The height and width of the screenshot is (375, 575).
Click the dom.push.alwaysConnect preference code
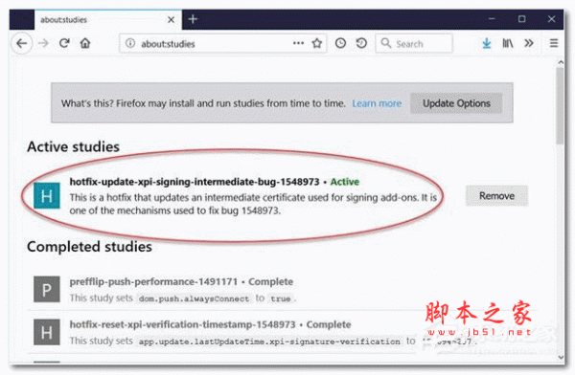tap(194, 298)
